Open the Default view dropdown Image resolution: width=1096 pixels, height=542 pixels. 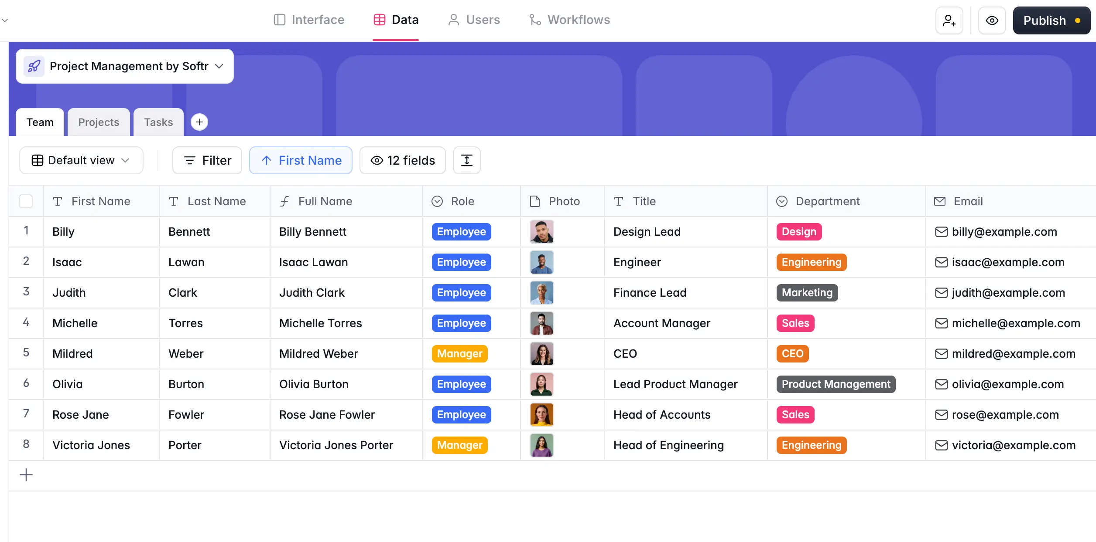pos(81,160)
